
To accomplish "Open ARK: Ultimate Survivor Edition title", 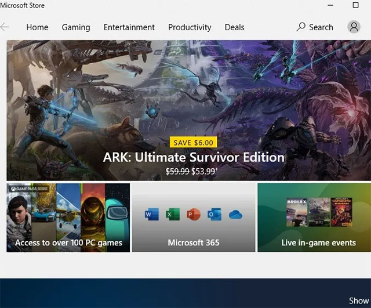I will coord(194,157).
